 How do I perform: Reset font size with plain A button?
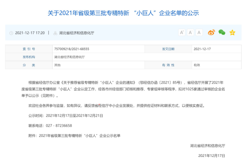(199, 33)
